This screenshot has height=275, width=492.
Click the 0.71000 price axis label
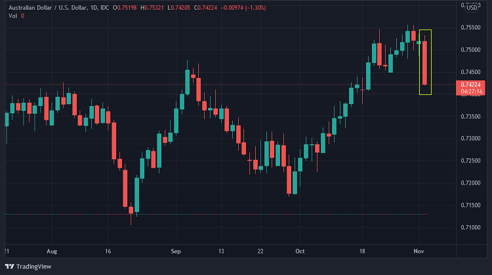click(470, 227)
